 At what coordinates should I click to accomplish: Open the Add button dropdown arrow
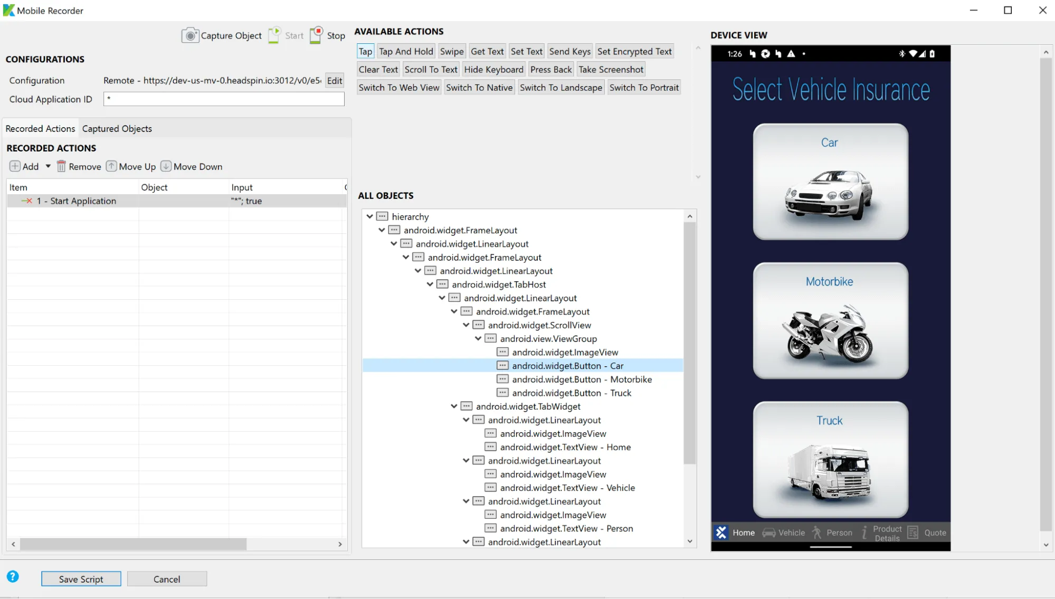pos(48,166)
